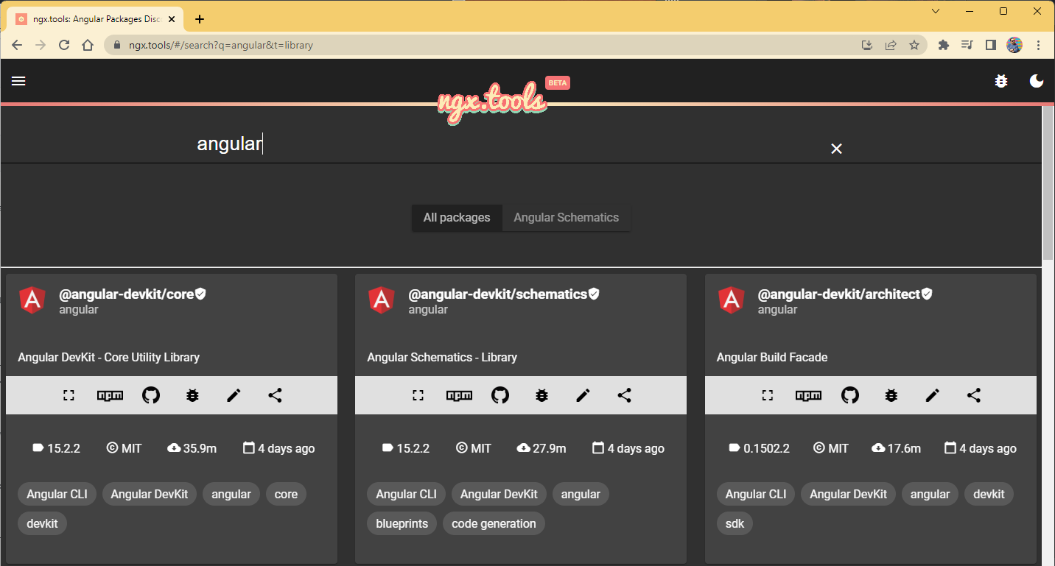Click 'Angular DevKit' tag on @angular-devkit/schematics card
The image size is (1055, 566).
(499, 494)
